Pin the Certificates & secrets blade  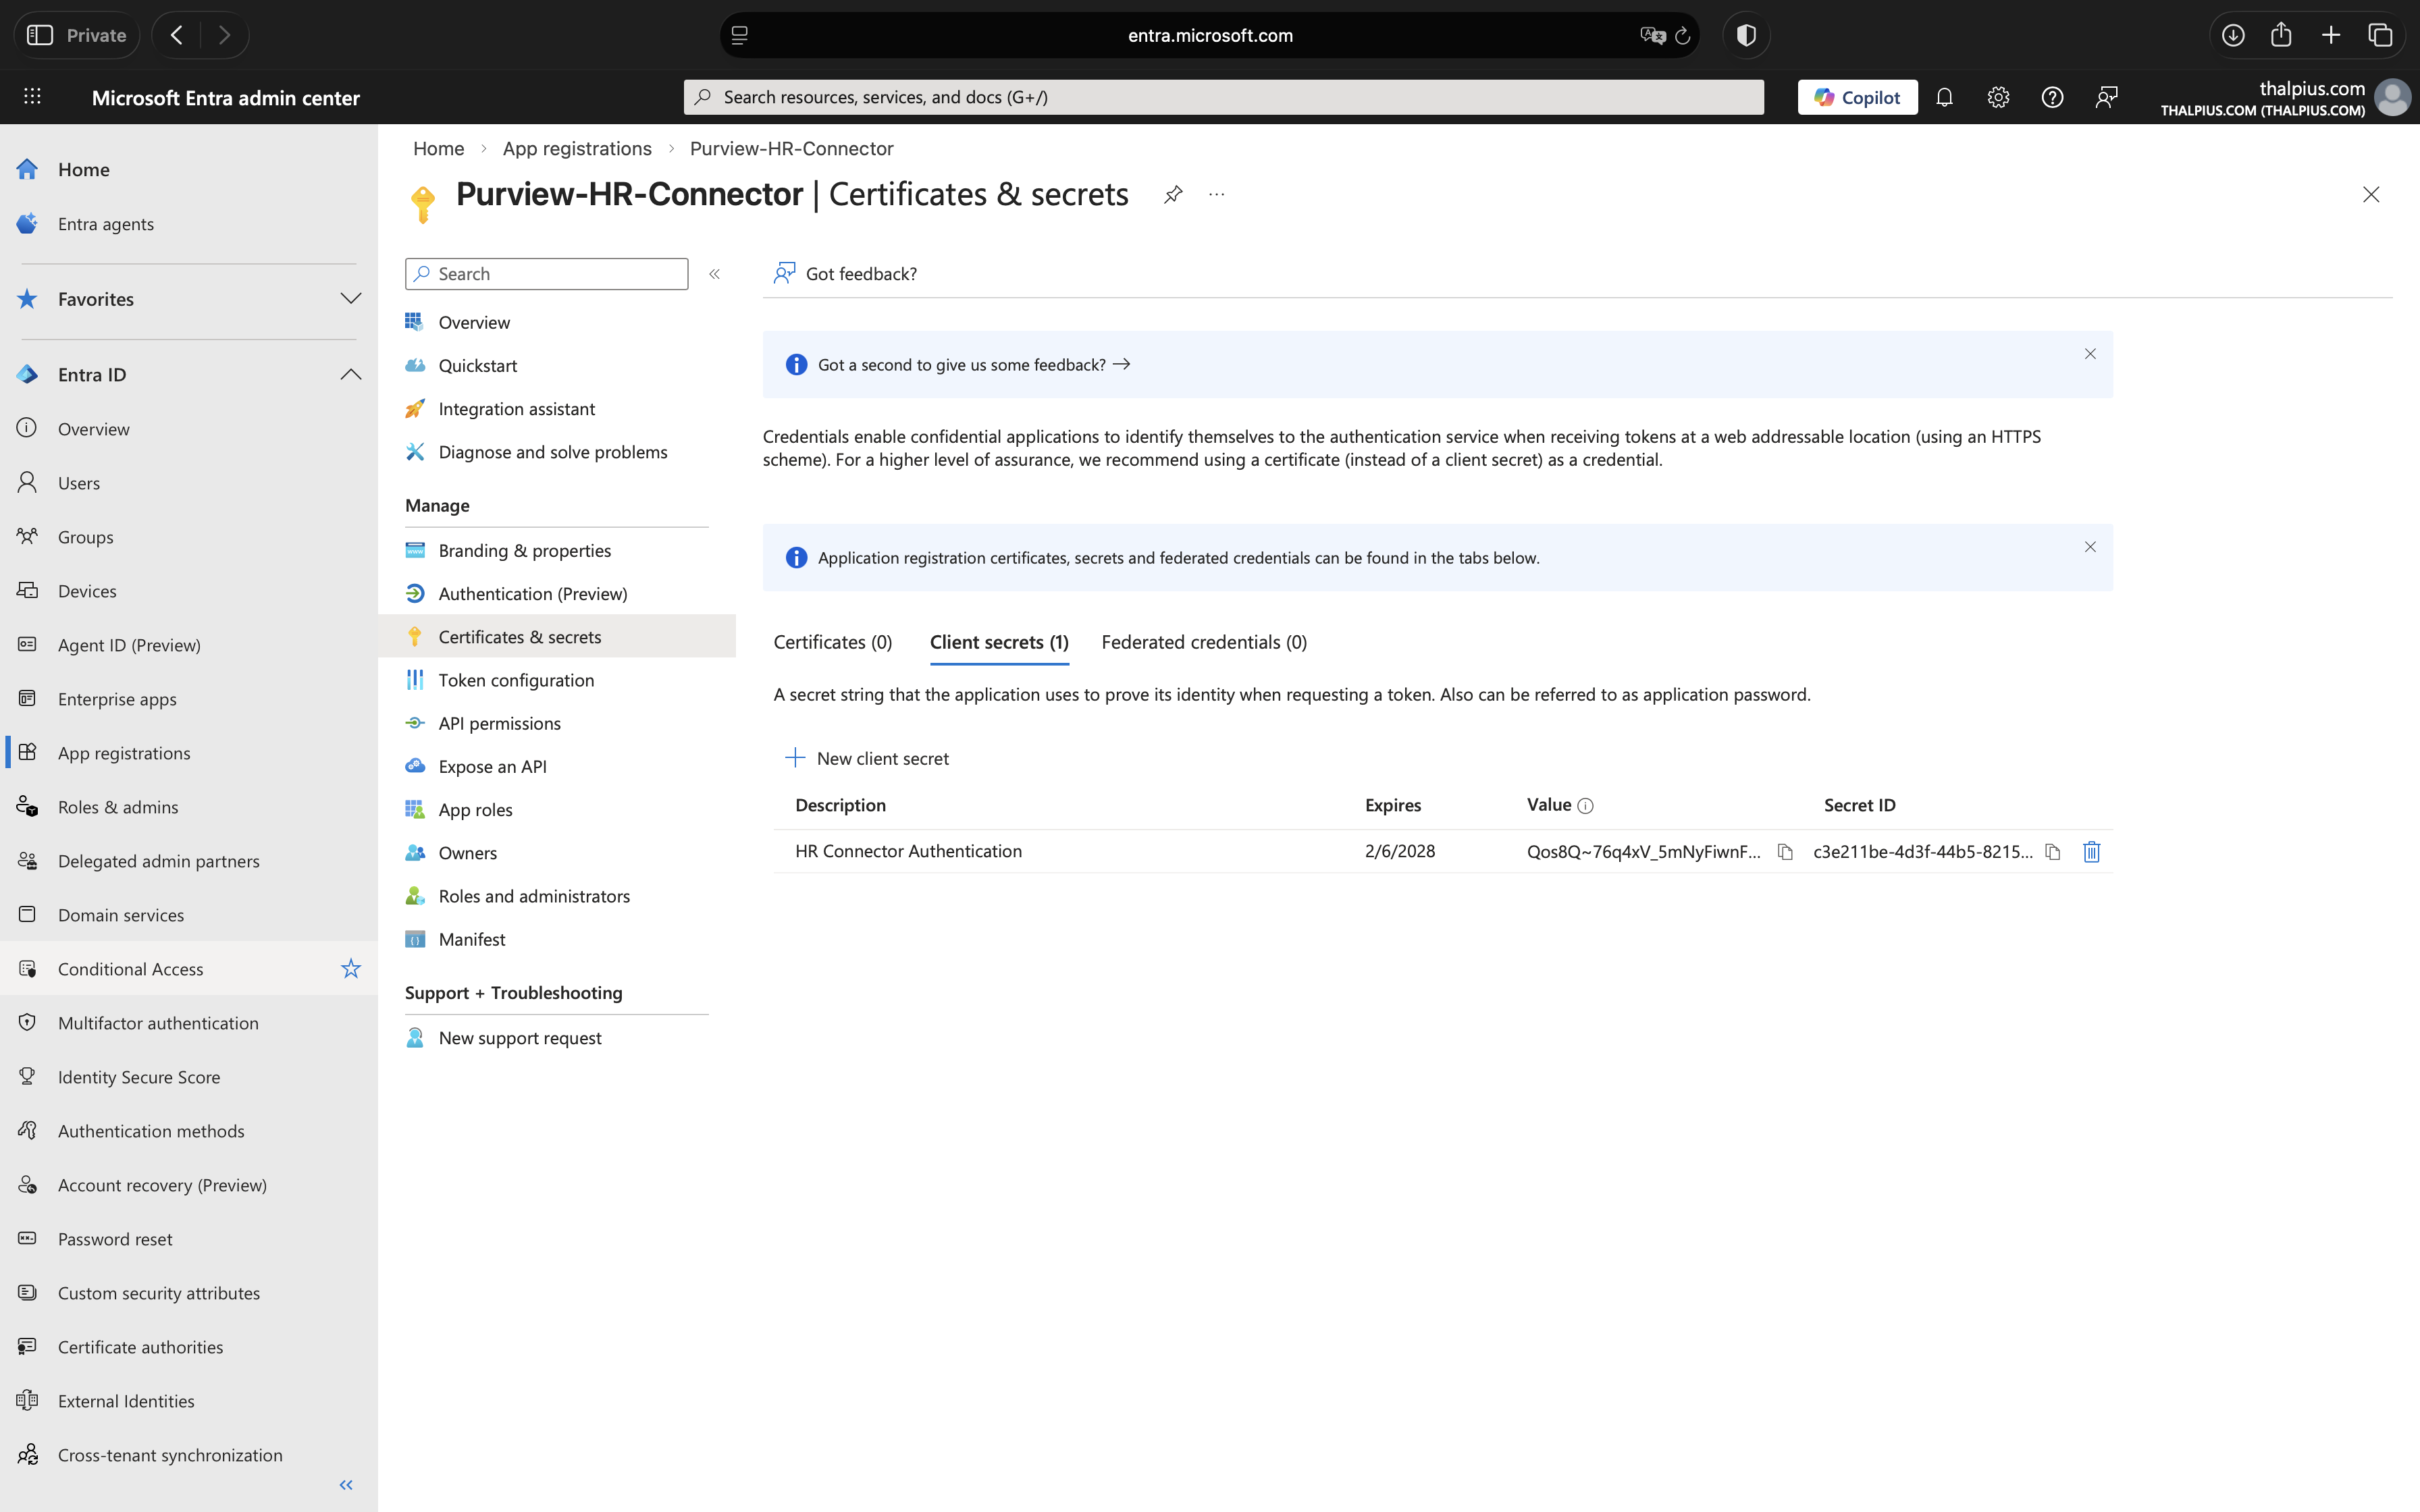[1173, 194]
